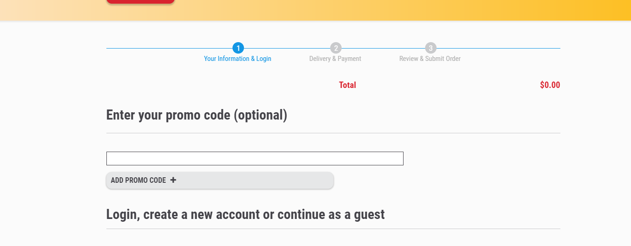631x246 pixels.
Task: Click progress line between steps 1 and 2
Action: [287, 48]
